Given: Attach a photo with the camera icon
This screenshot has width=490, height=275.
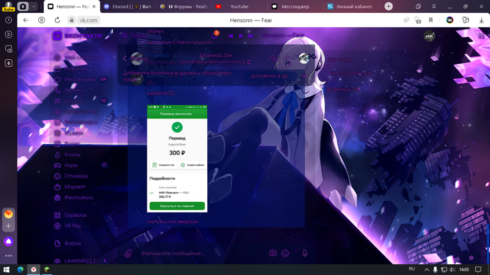Looking at the screenshot, I should pos(273,253).
